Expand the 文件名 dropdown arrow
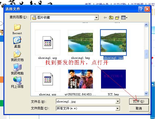The width and height of the screenshot is (155, 119). point(118,101)
